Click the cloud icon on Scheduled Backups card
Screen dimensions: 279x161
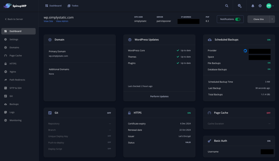[x=210, y=40]
